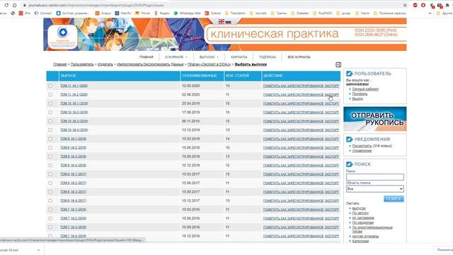This screenshot has height=255, width=453.
Task: Click the Издатель breadcrumb link
Action: pos(105,64)
